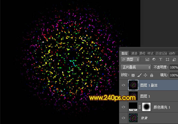Filter layers by adjustment layer icon
The width and height of the screenshot is (178, 124).
(x=154, y=59)
